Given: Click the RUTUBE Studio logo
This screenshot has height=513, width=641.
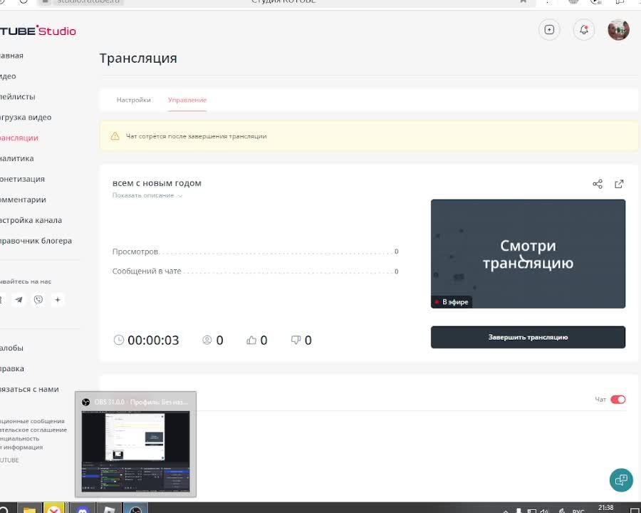Looking at the screenshot, I should pyautogui.click(x=38, y=31).
